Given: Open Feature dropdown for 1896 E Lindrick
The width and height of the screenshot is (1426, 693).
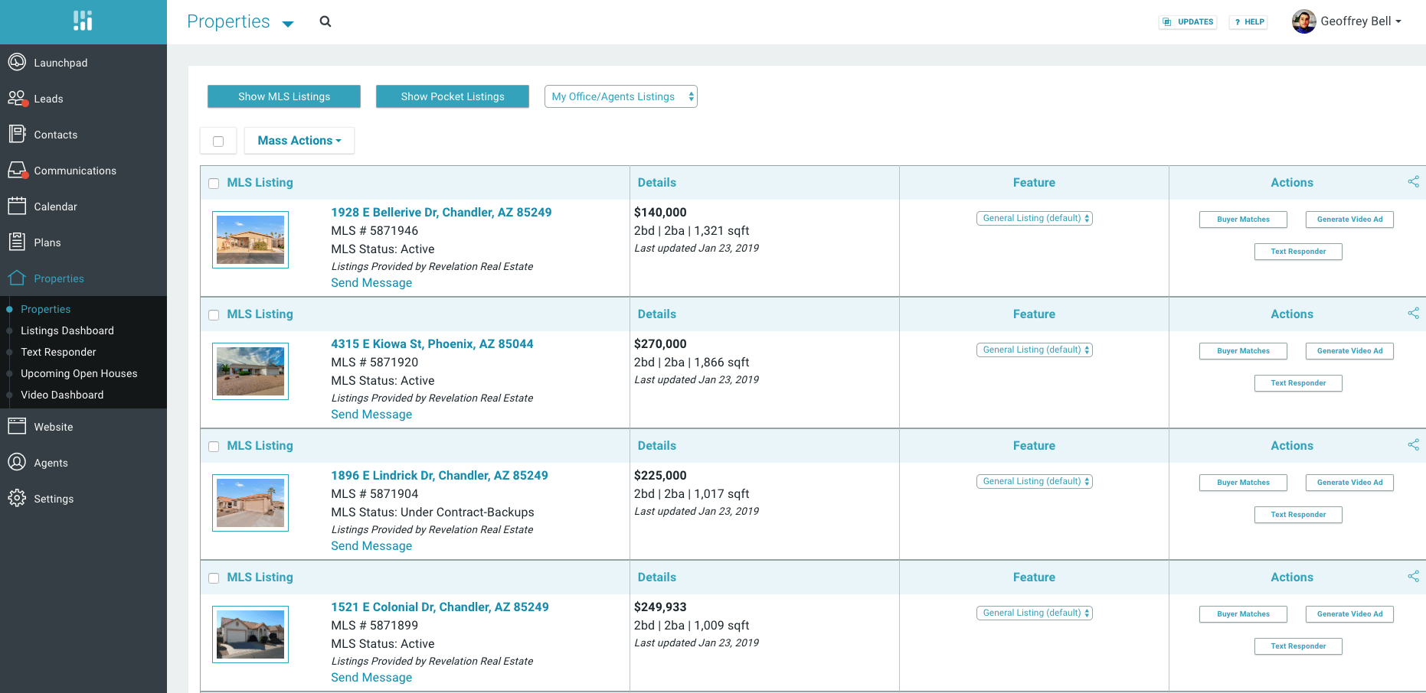Looking at the screenshot, I should [1034, 481].
